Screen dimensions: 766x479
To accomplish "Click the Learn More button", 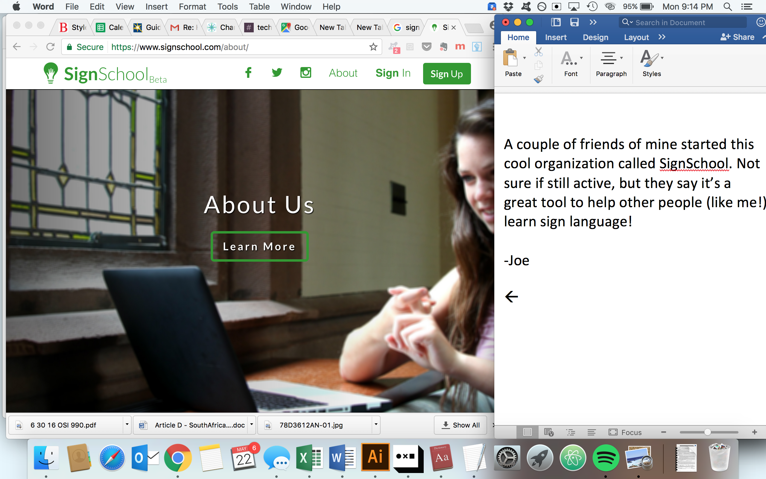I will click(259, 246).
